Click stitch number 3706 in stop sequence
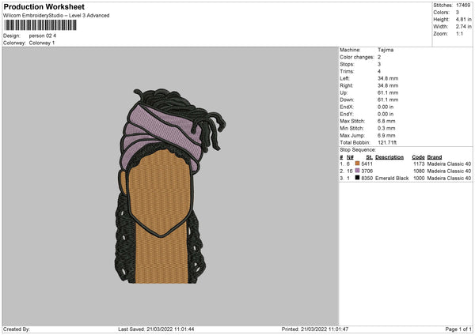The height and width of the screenshot is (335, 475). click(367, 171)
